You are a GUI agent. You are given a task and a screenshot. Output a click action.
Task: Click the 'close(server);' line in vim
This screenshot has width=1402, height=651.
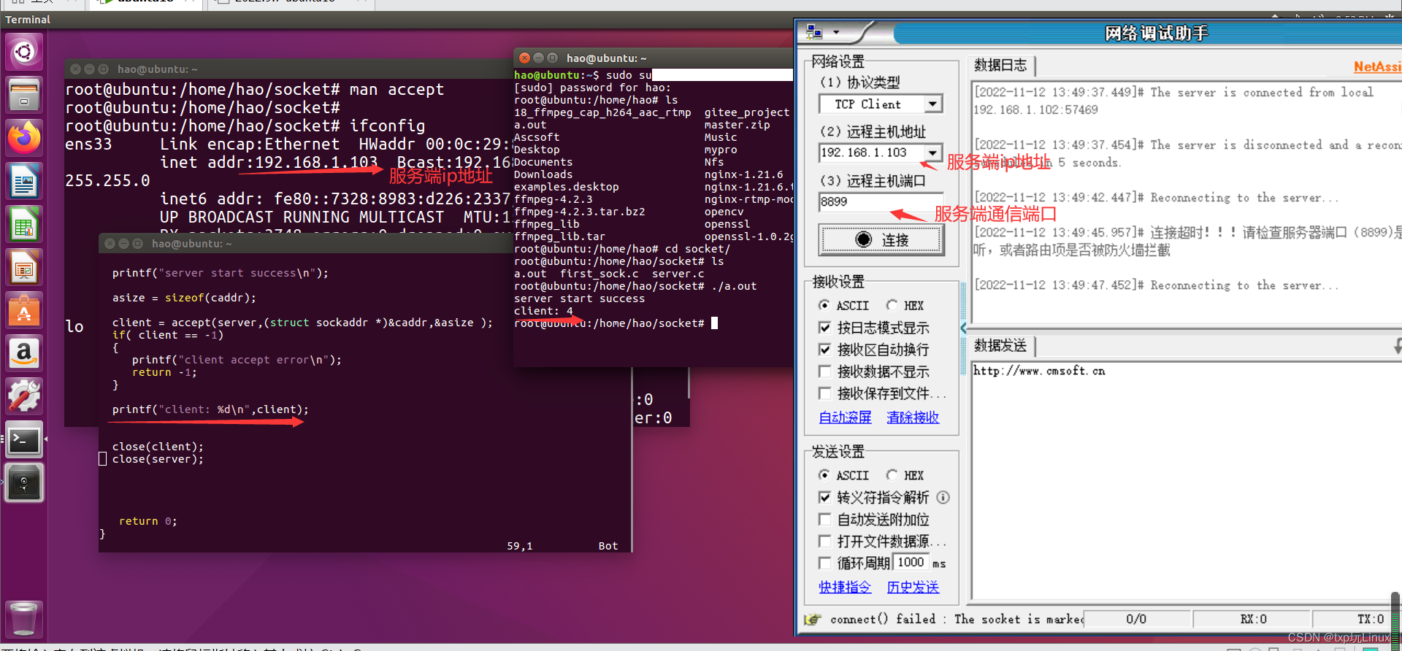tap(158, 459)
